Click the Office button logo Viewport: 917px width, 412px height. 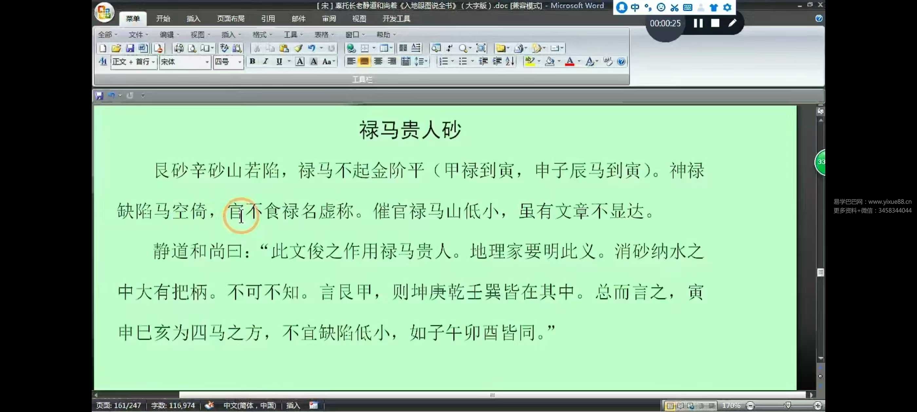104,12
